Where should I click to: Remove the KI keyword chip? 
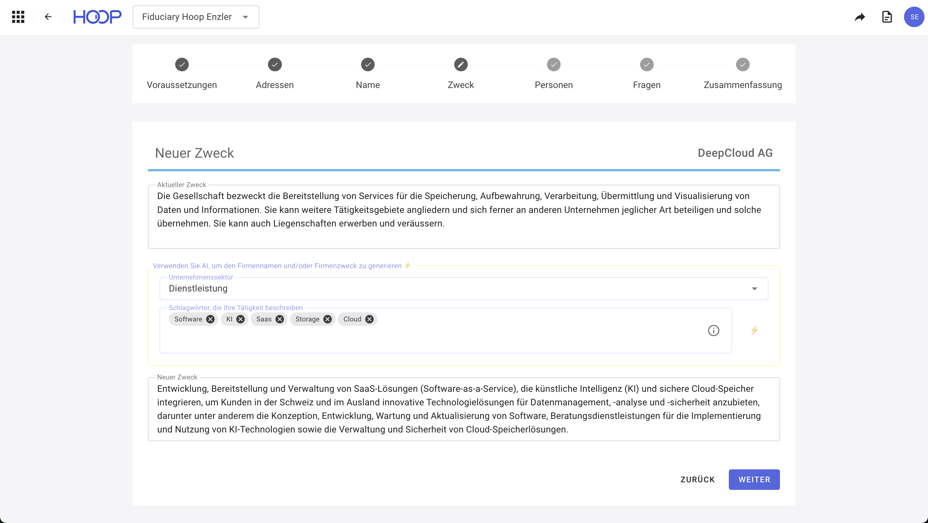pyautogui.click(x=241, y=319)
